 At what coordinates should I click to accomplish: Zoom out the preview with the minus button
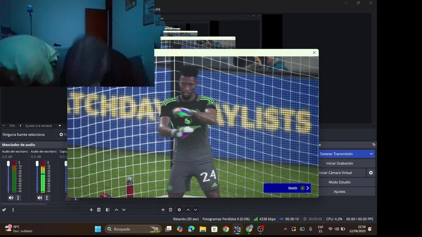[4, 126]
